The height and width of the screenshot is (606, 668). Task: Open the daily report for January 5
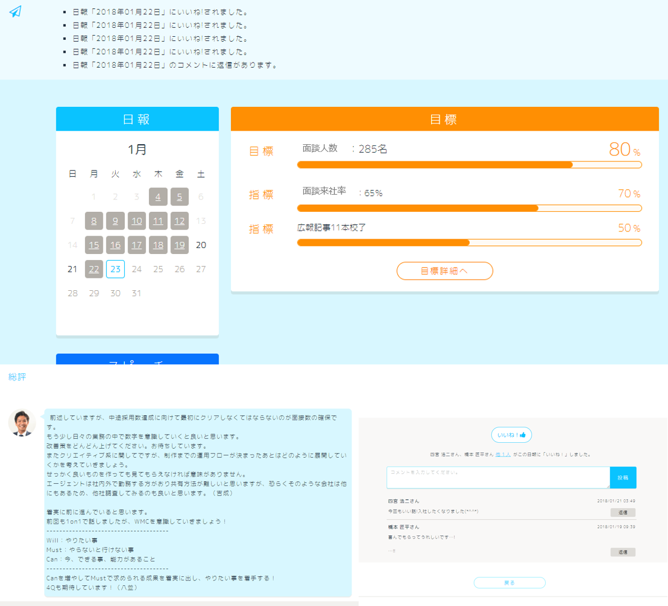[x=179, y=196]
